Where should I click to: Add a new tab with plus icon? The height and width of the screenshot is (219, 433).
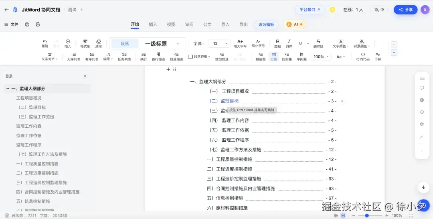82,10
